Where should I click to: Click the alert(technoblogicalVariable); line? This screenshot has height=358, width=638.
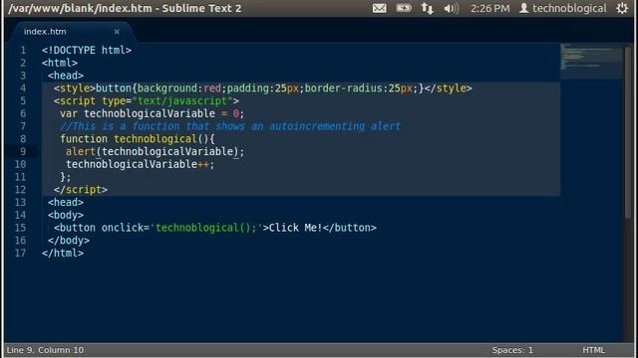156,151
